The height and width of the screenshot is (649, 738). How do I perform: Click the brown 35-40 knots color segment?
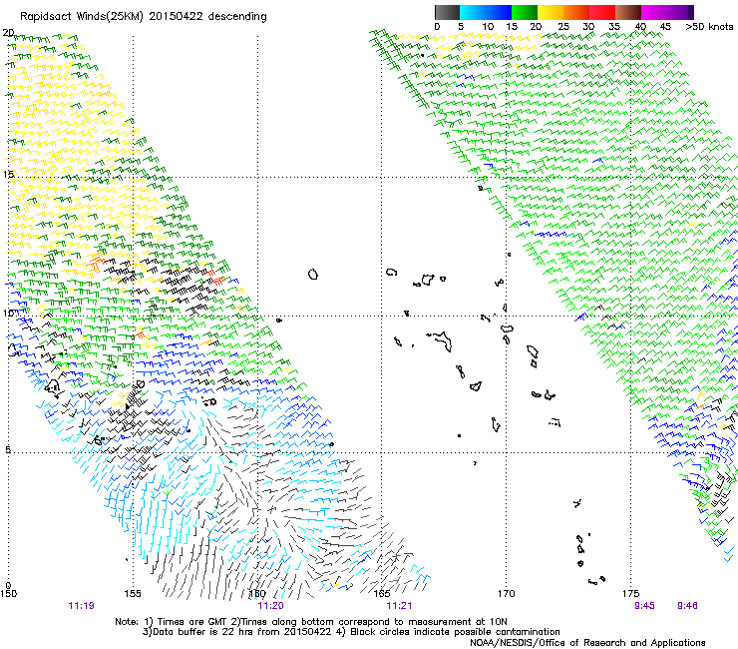coord(628,12)
